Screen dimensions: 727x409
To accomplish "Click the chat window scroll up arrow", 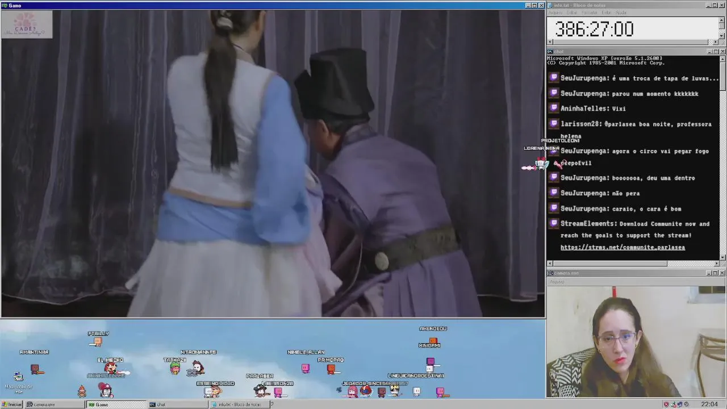I will click(x=722, y=59).
